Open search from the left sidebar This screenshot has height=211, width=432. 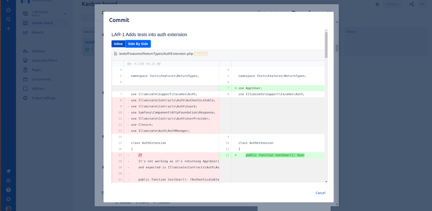[x=8, y=19]
